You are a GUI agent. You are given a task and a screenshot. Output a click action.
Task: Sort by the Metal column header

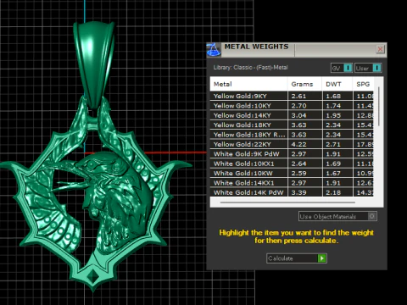[x=248, y=84]
